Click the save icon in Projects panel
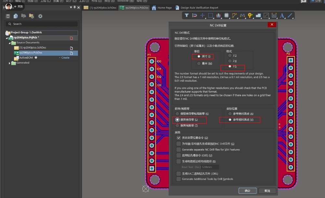This screenshot has height=198, width=325. 8,16
